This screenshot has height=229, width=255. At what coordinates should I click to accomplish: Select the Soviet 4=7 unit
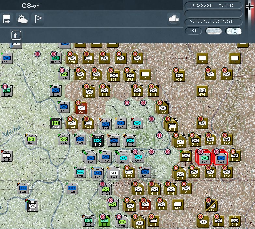point(138,190)
